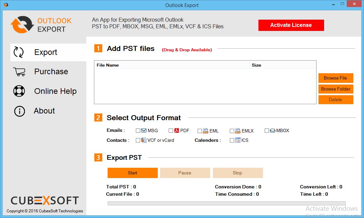The width and height of the screenshot is (364, 218).
Task: Click the MBOX envelope icon
Action: tap(273, 130)
